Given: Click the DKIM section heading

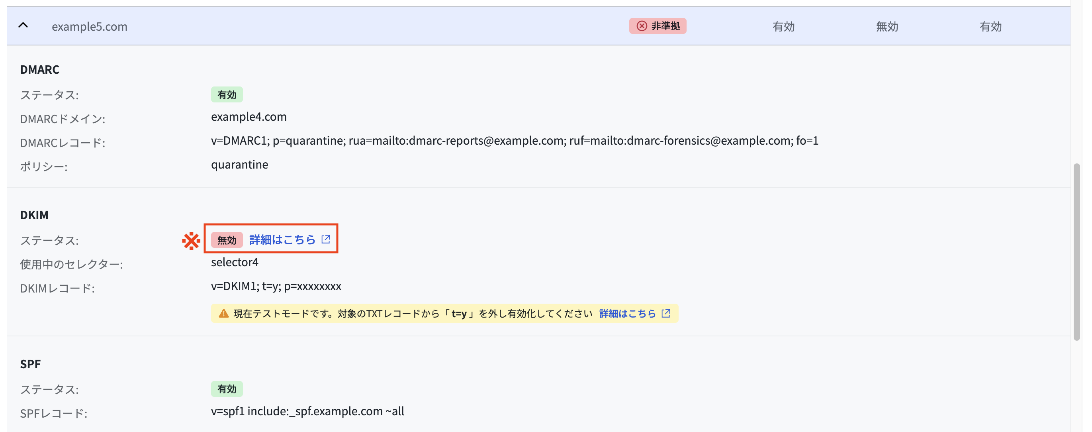Looking at the screenshot, I should click(34, 215).
